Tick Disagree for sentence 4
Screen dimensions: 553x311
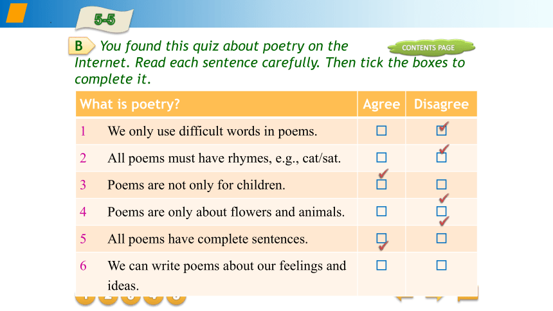441,211
